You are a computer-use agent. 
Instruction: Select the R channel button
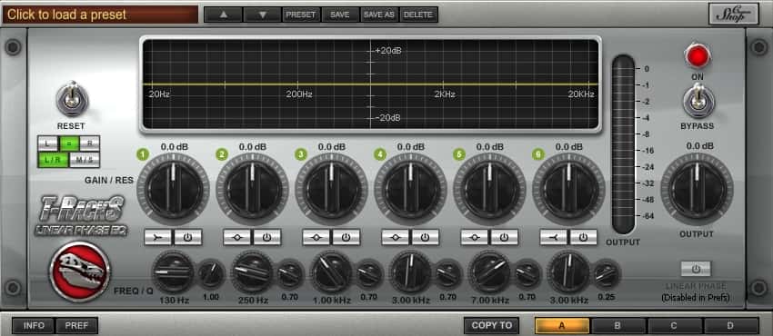90,143
